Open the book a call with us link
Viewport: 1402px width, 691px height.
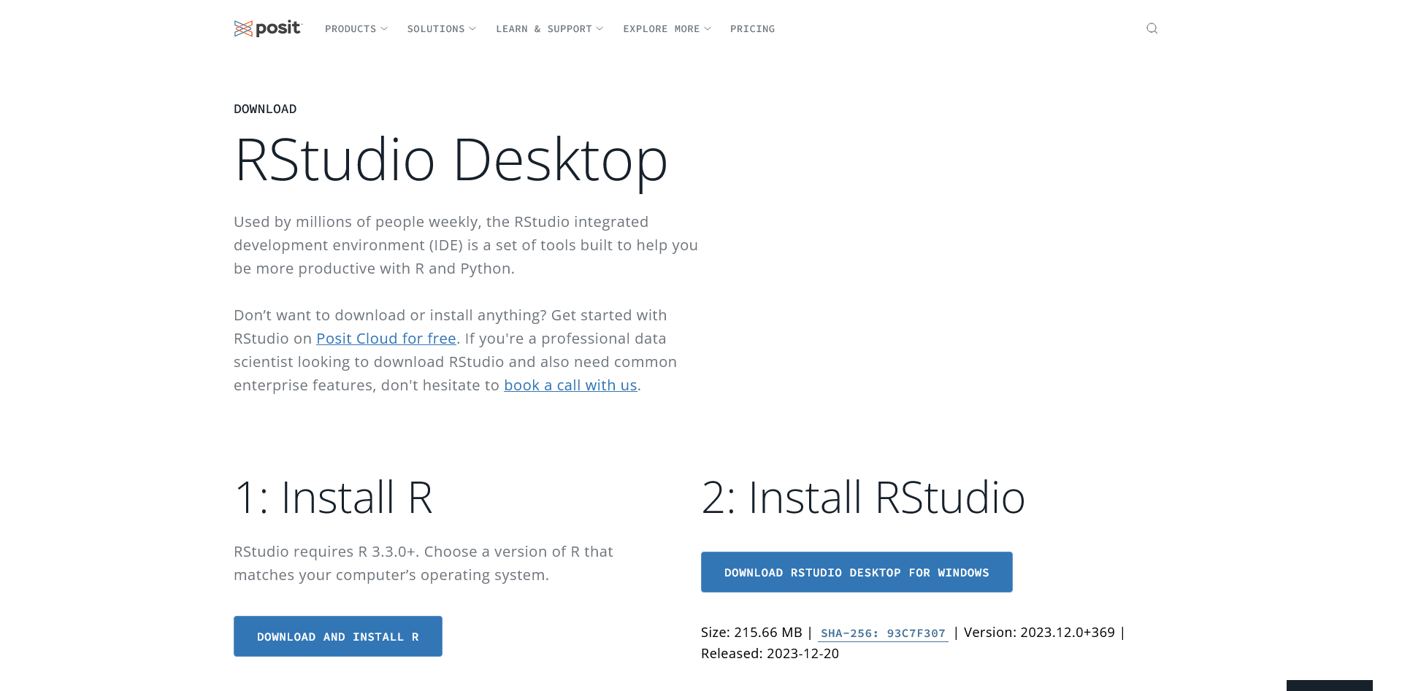pyautogui.click(x=570, y=385)
